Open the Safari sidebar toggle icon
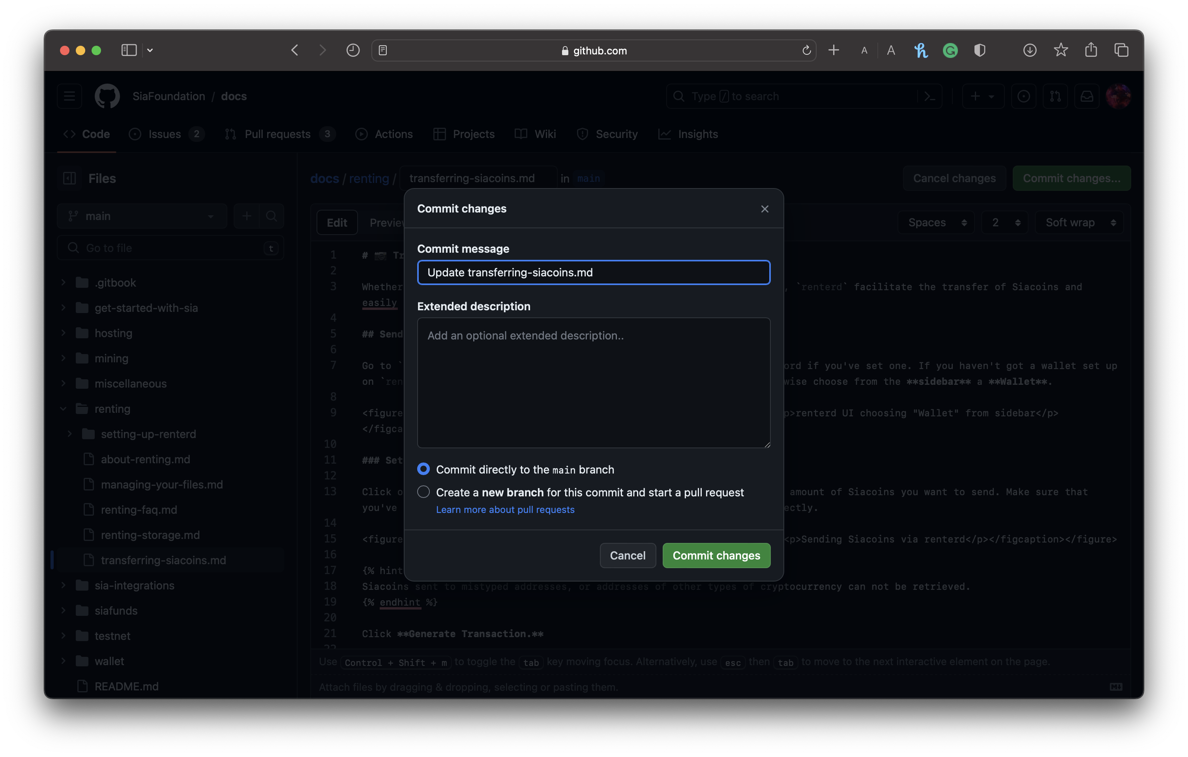 [129, 50]
